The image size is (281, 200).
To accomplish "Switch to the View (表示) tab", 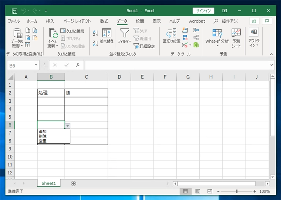I will click(x=157, y=21).
